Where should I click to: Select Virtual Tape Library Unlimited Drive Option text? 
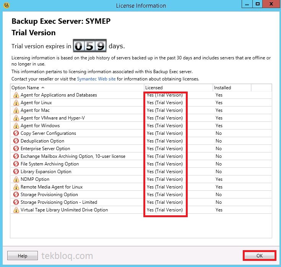tap(64, 210)
